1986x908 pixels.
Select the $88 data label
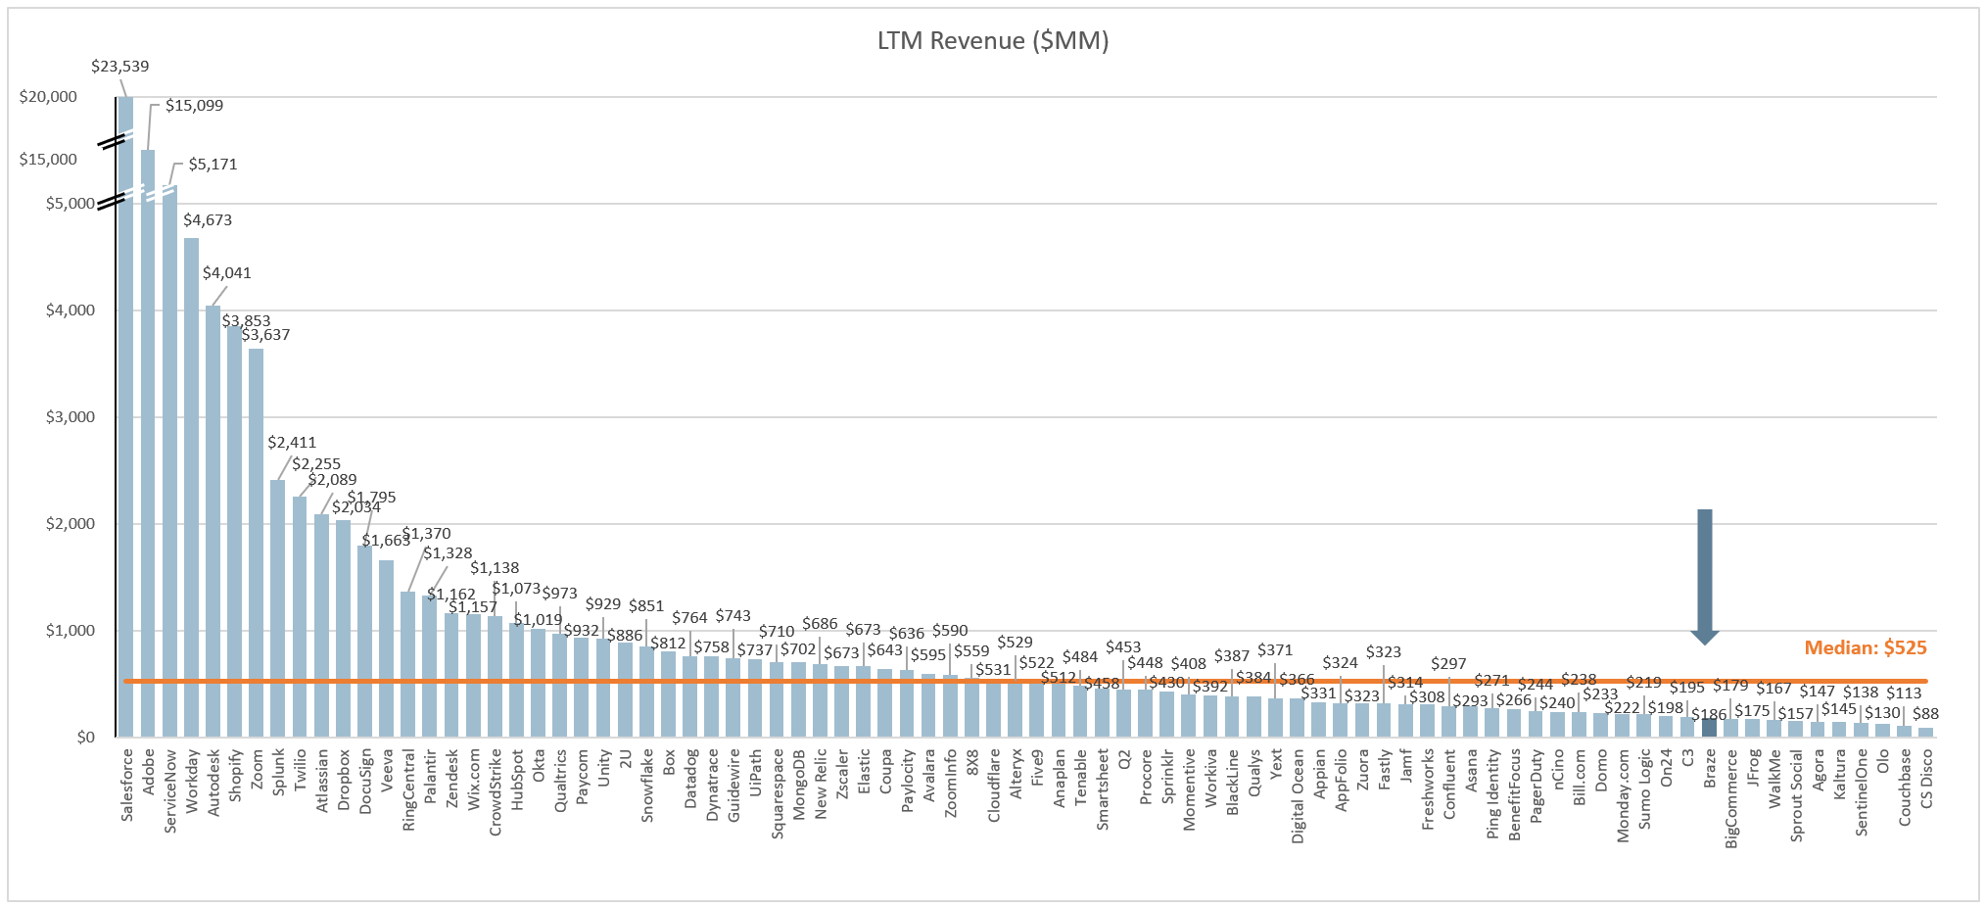(1925, 714)
